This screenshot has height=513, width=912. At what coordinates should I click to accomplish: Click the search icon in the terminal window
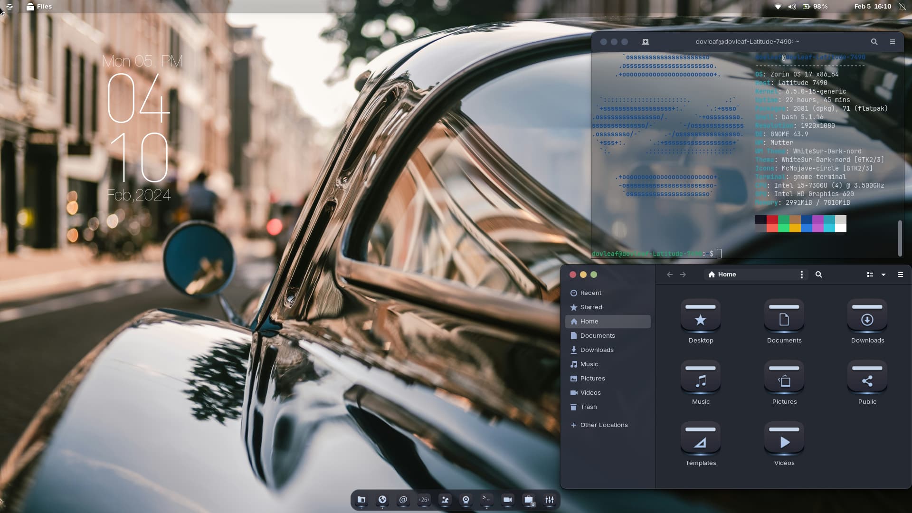pyautogui.click(x=874, y=42)
